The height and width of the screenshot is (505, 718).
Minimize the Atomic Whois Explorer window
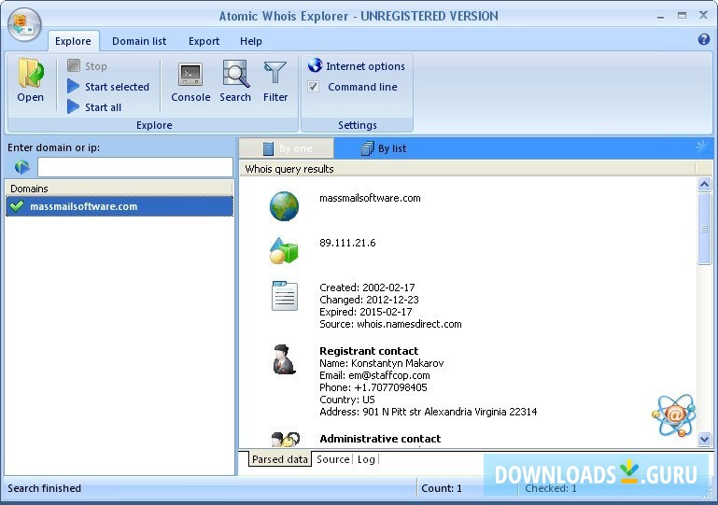tap(660, 16)
